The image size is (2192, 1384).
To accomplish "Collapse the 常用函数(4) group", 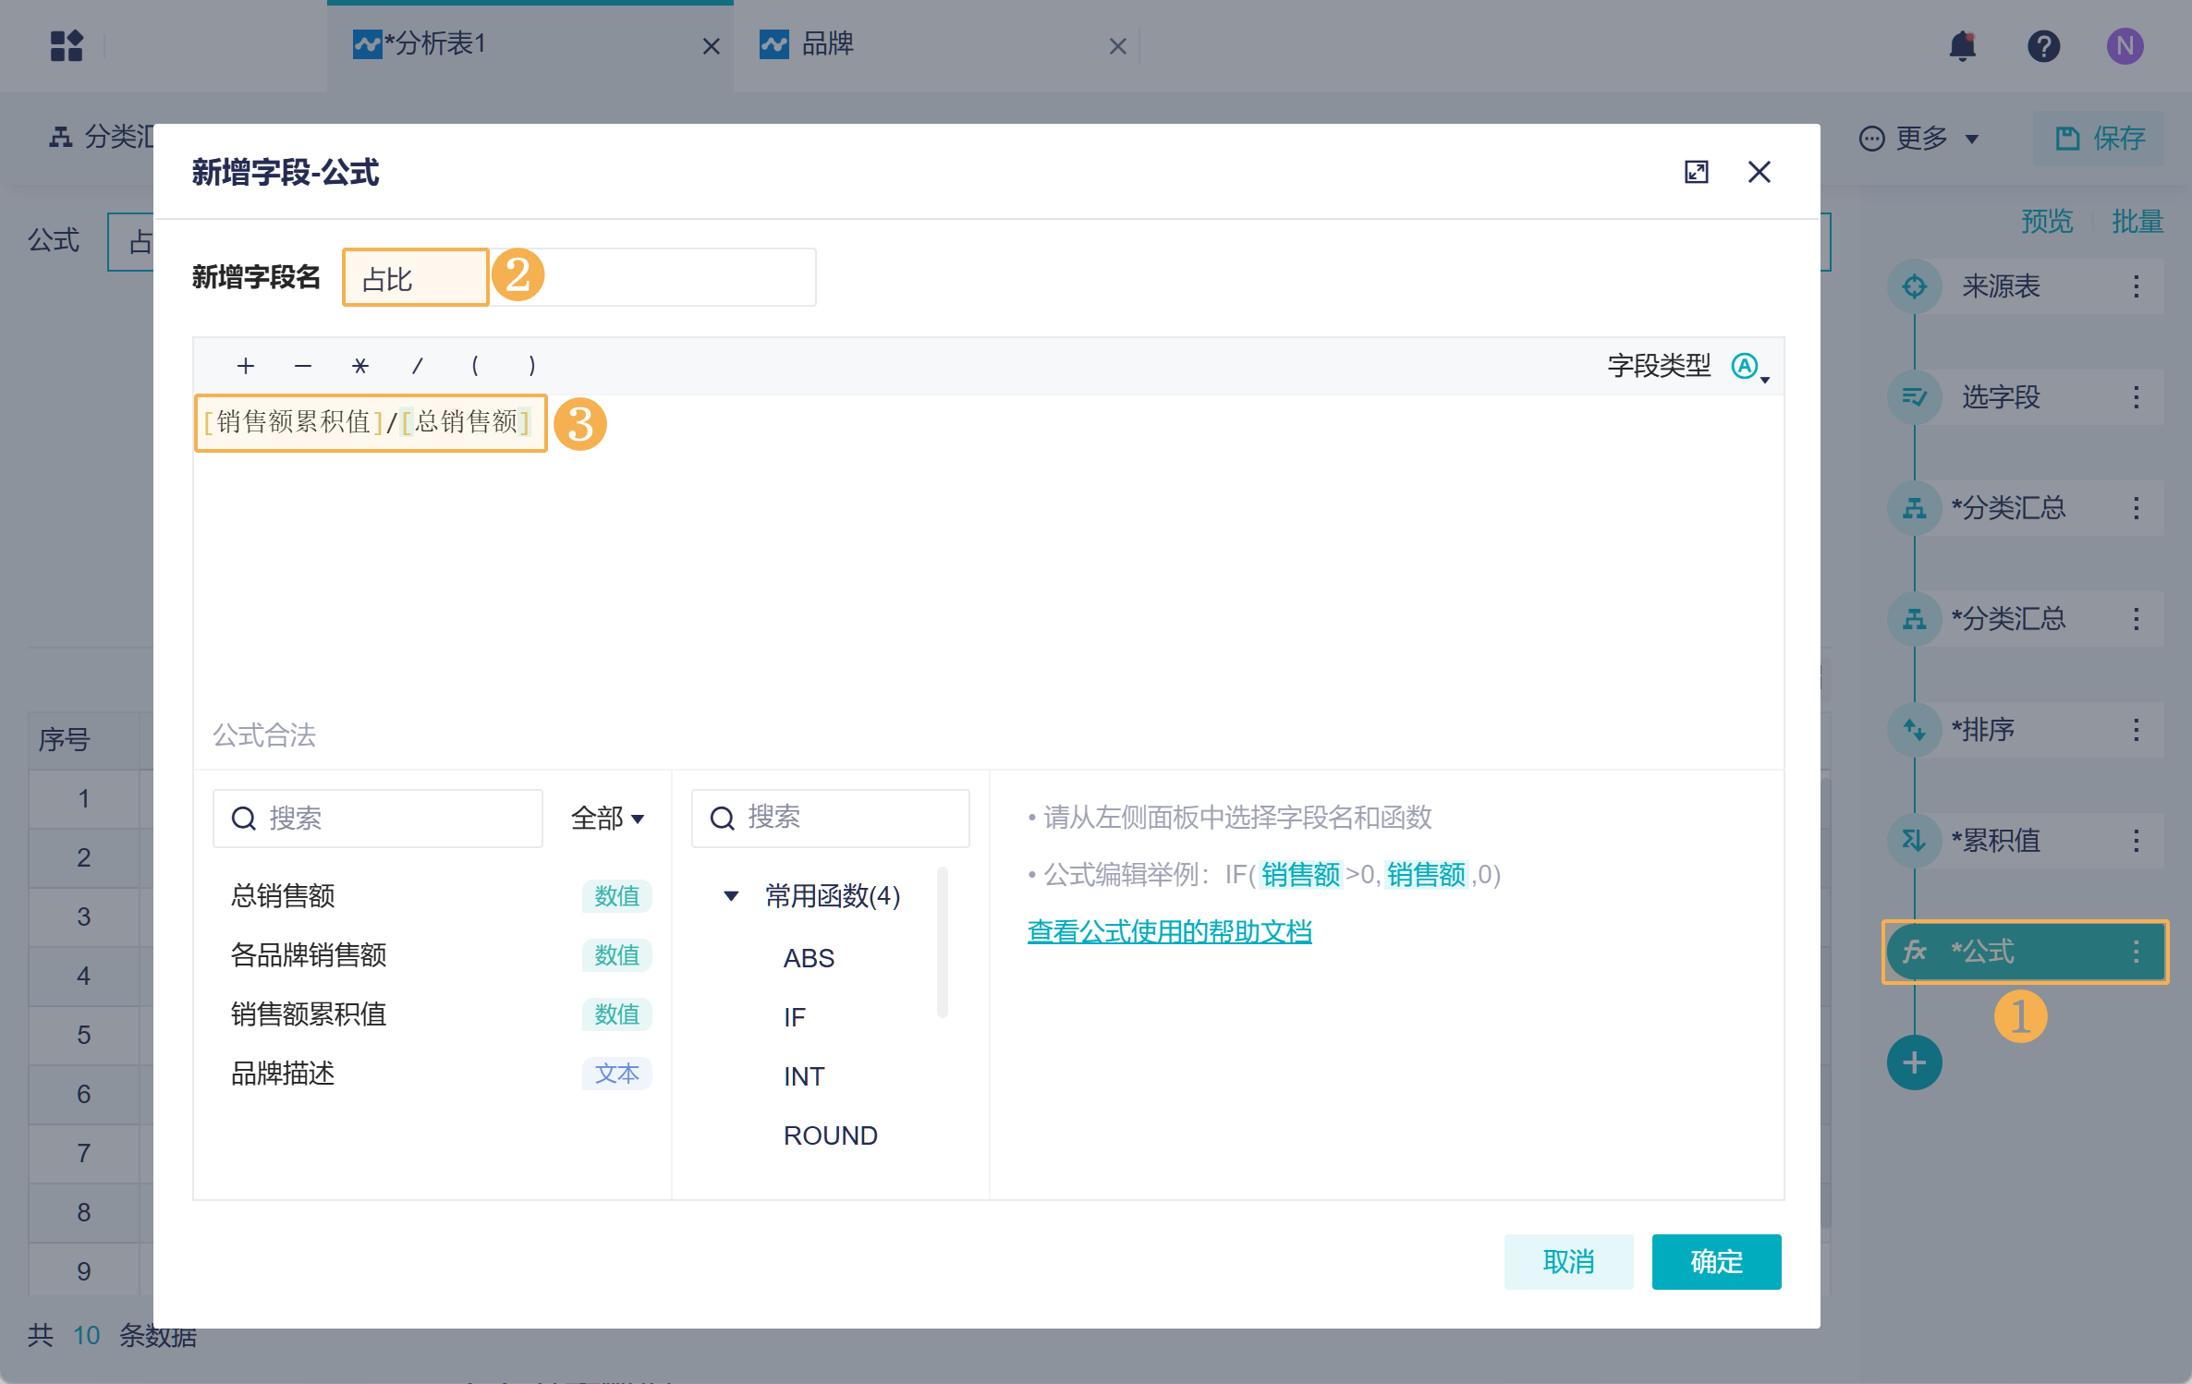I will (x=731, y=895).
